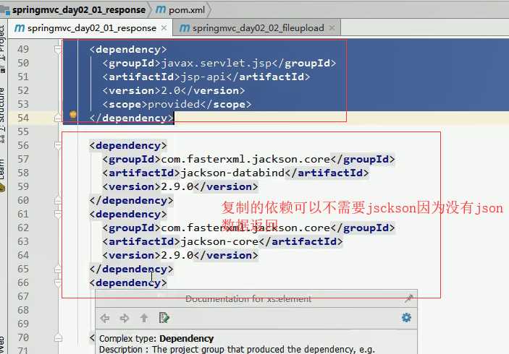This screenshot has width=509, height=354.
Task: Close the springmvc_day02_02_fileupload tab
Action: click(332, 28)
